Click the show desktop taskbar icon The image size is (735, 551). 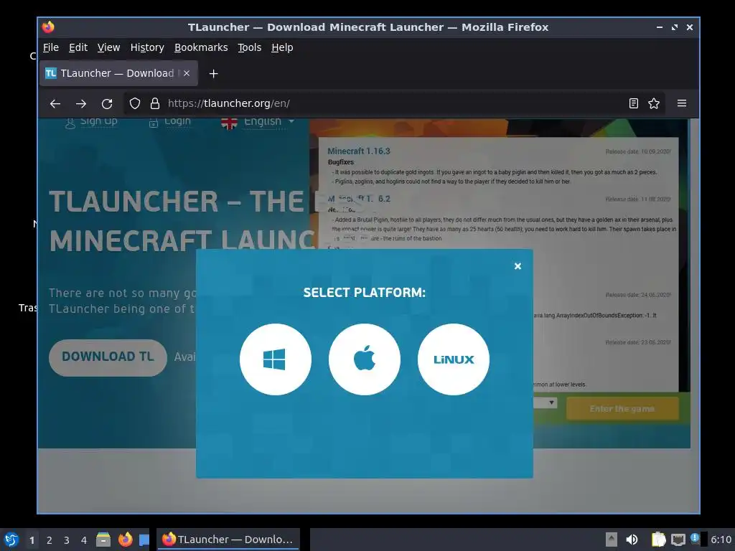(144, 540)
